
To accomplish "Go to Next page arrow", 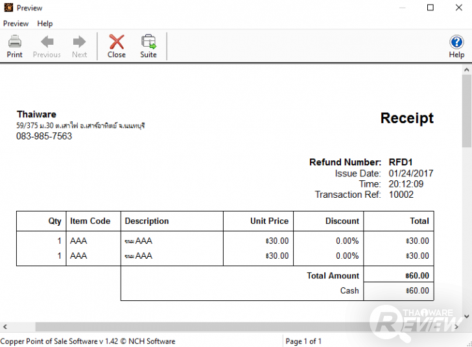I will click(x=79, y=46).
